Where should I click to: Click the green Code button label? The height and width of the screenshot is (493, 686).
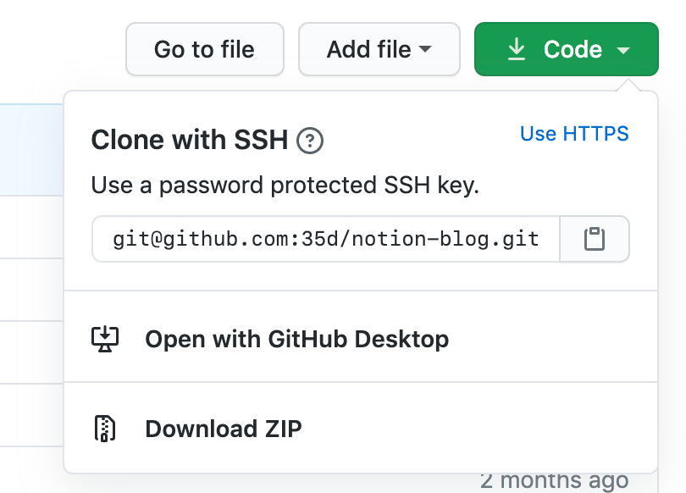573,50
